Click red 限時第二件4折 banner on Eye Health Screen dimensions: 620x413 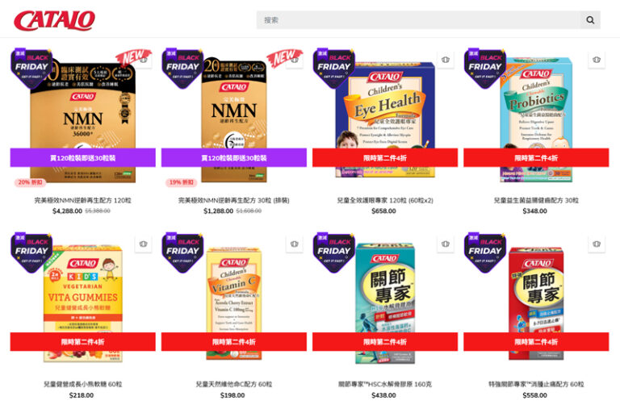(x=385, y=157)
